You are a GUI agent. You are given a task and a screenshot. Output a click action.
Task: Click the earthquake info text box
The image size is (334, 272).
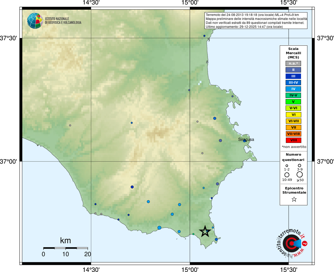click(256, 21)
